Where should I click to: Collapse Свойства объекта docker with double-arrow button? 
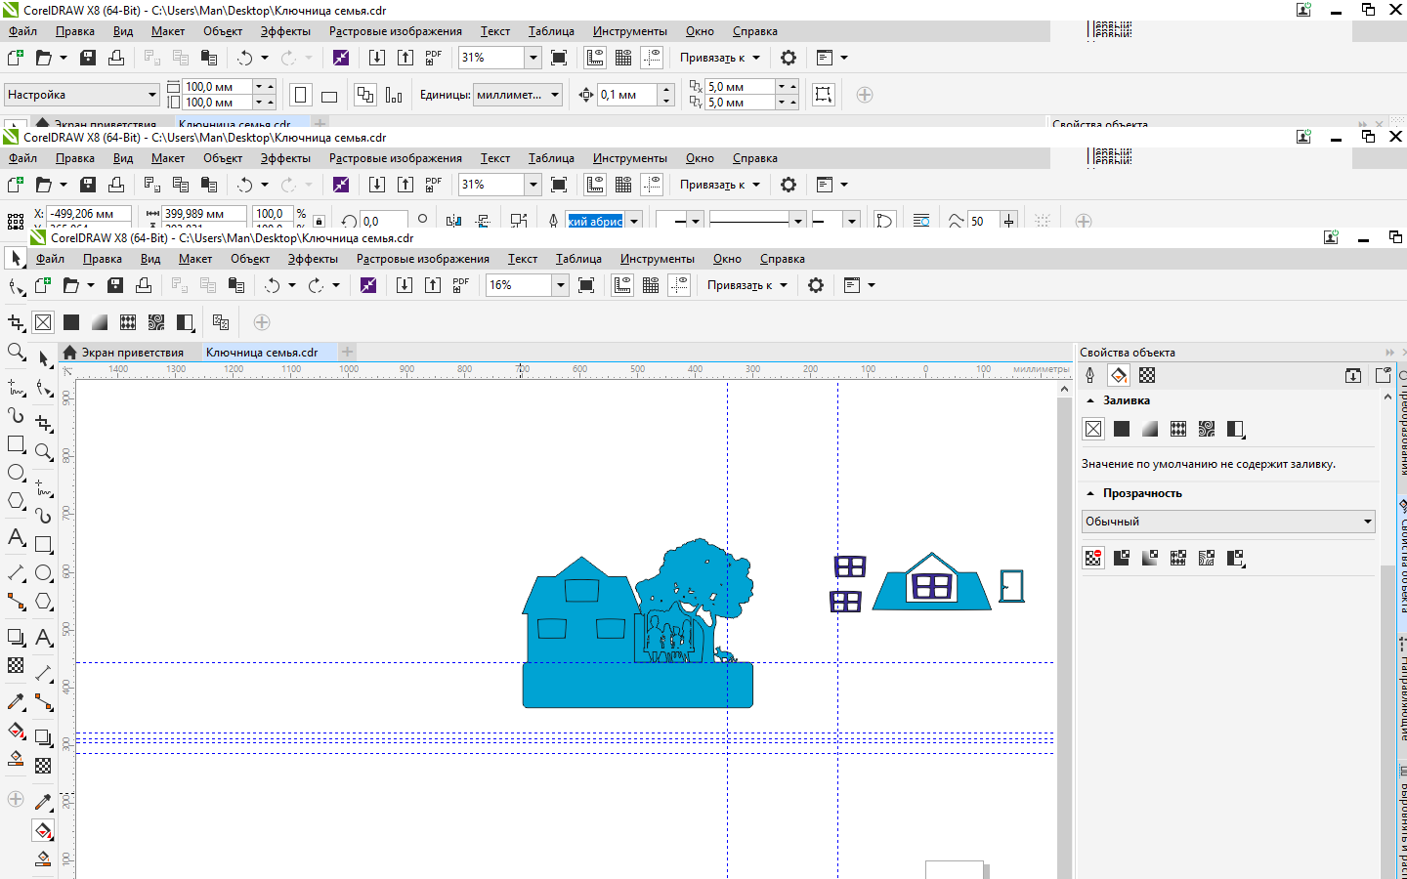click(x=1389, y=353)
